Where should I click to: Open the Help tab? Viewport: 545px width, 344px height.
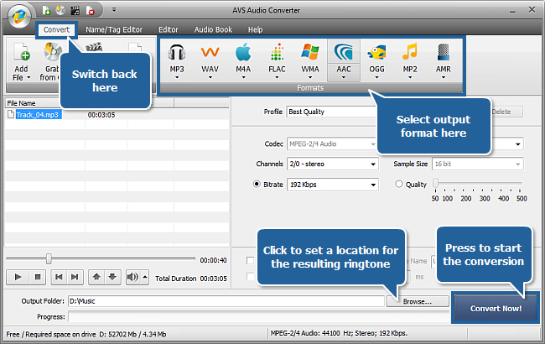tap(256, 30)
